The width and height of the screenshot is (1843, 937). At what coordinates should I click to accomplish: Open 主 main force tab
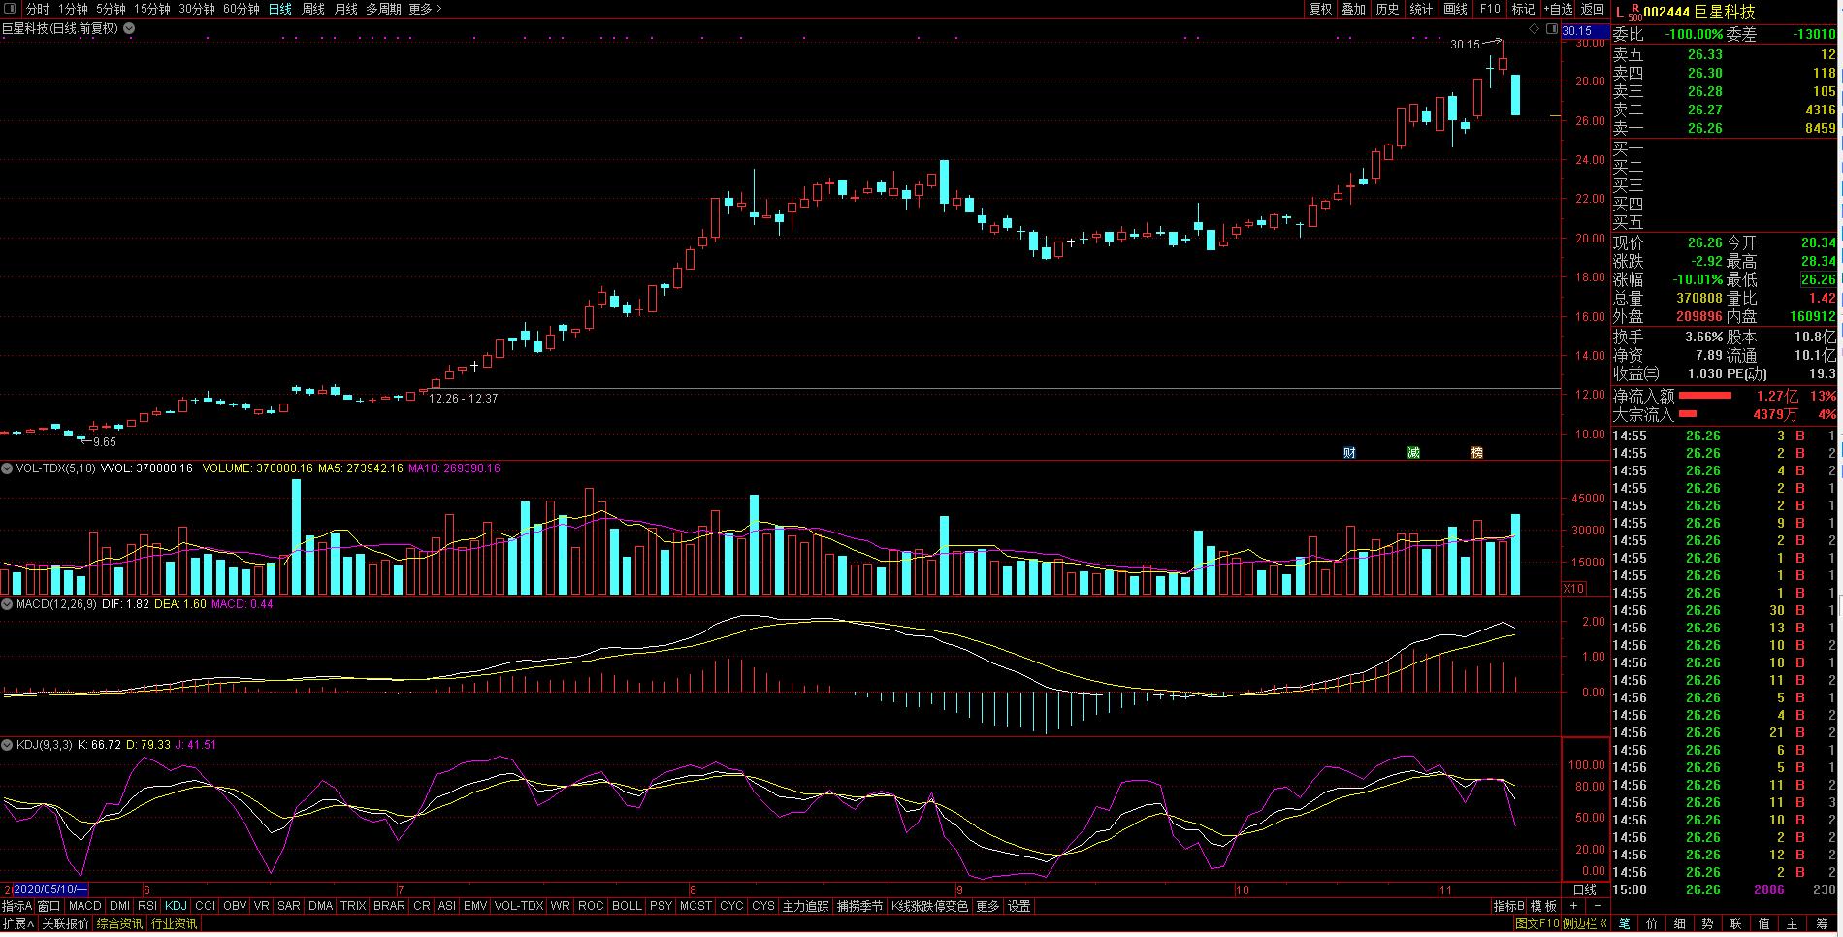[1793, 923]
